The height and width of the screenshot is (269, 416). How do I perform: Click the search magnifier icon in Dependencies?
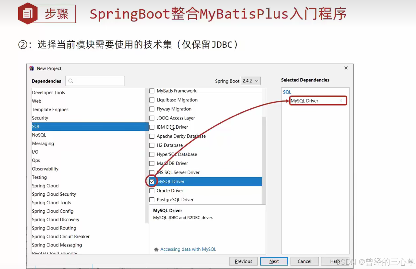coord(71,81)
